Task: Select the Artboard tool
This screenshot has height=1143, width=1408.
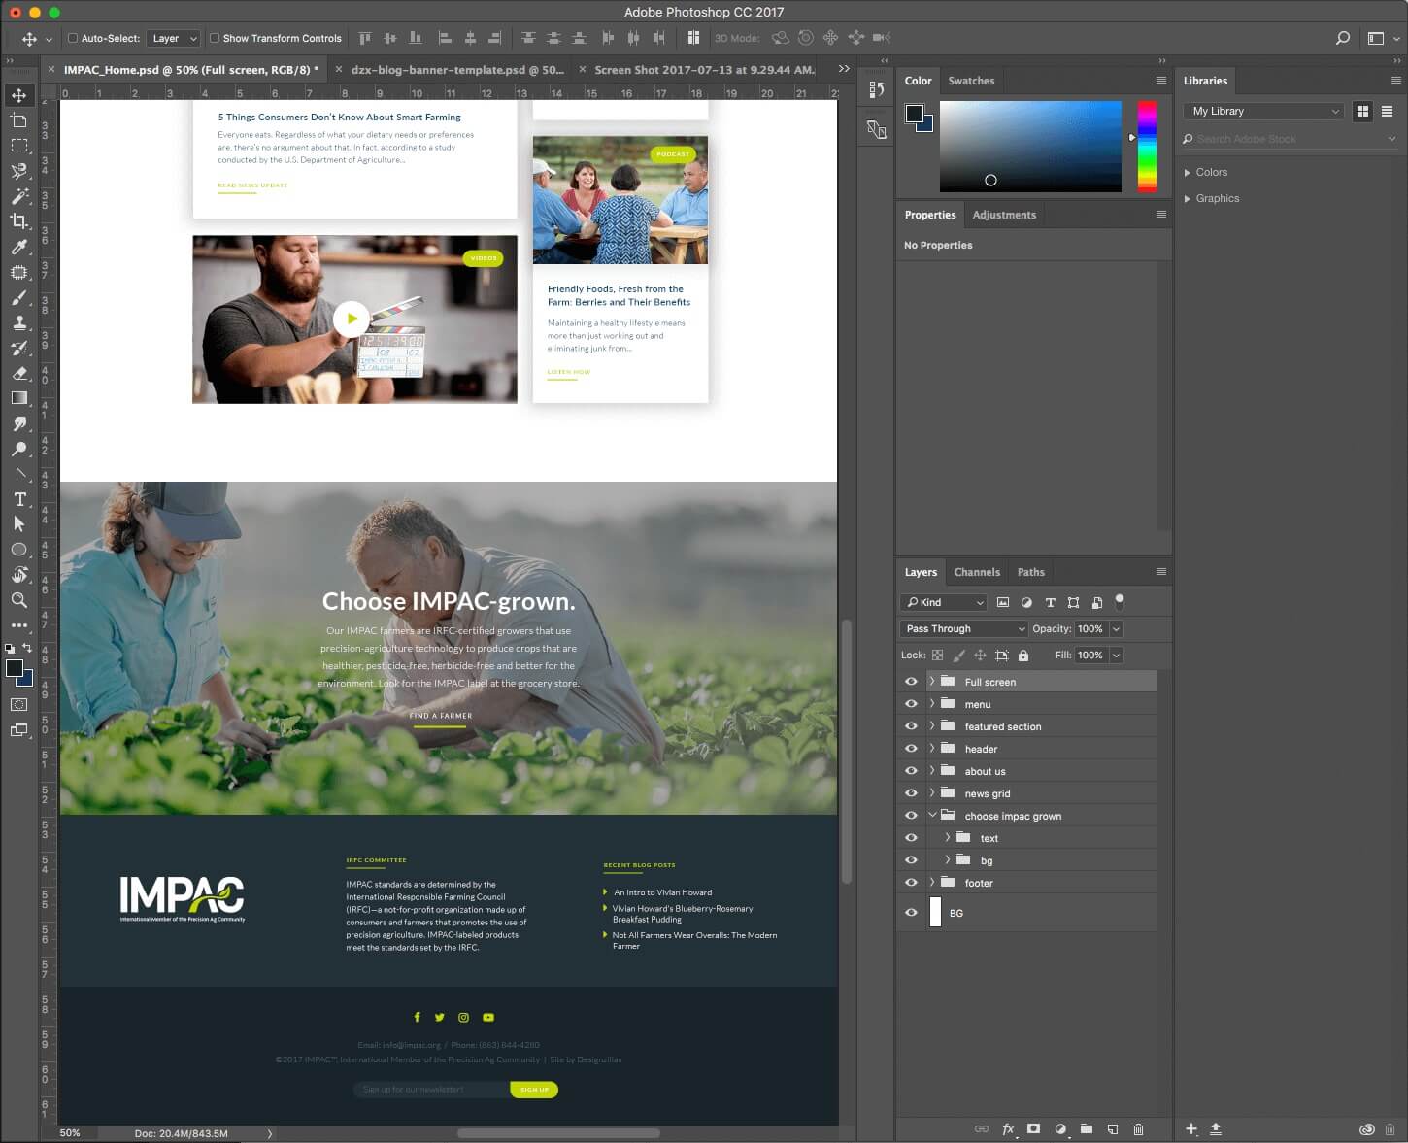Action: point(19,120)
